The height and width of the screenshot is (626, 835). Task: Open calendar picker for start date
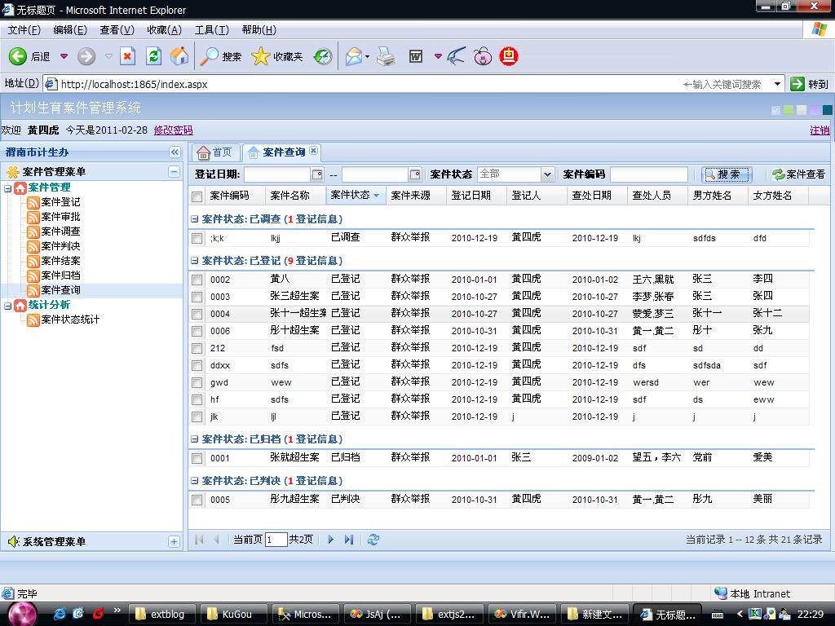pos(317,174)
